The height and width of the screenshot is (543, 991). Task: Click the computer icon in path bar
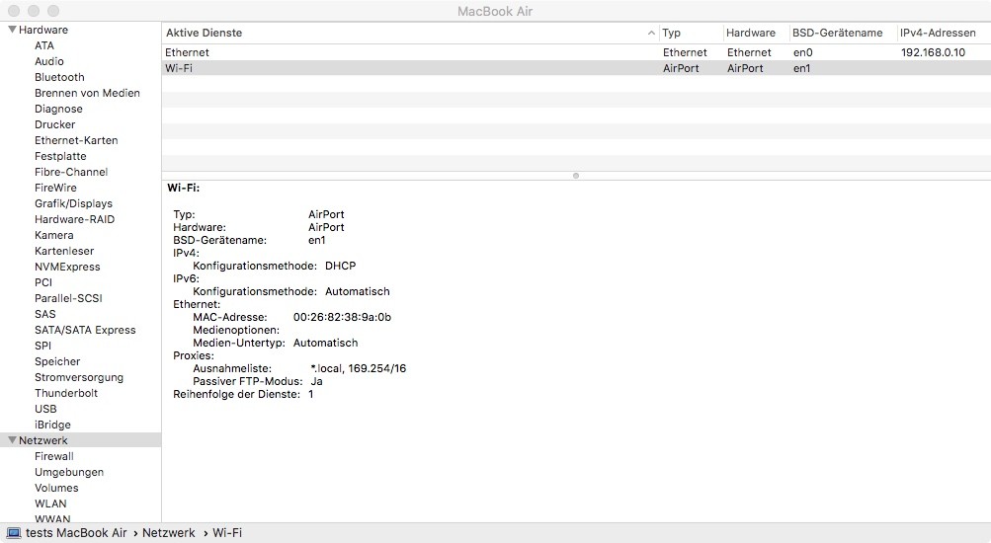click(13, 533)
